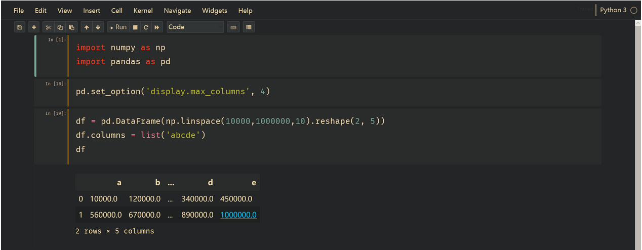Click the copy cells icon
Image resolution: width=642 pixels, height=250 pixels.
(60, 27)
